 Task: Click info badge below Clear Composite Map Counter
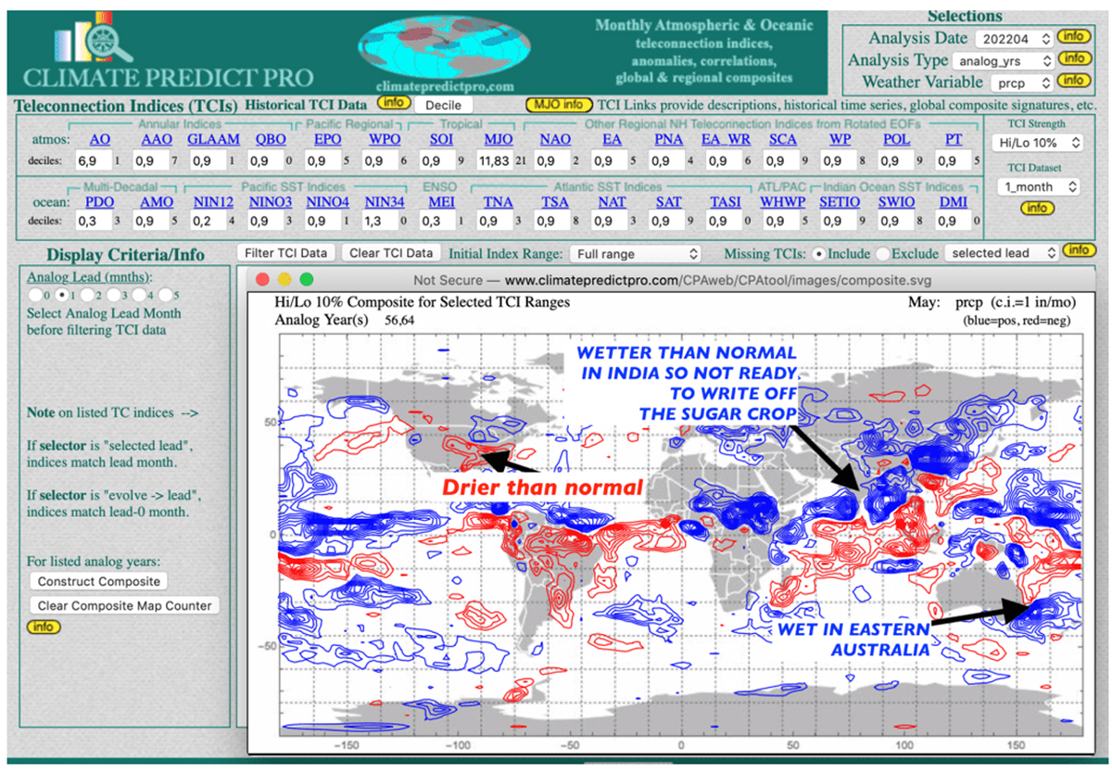(42, 627)
